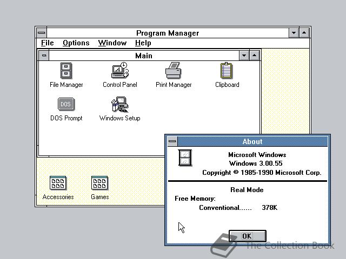346x259 pixels.
Task: Click the Windows Setup icon
Action: click(x=119, y=104)
